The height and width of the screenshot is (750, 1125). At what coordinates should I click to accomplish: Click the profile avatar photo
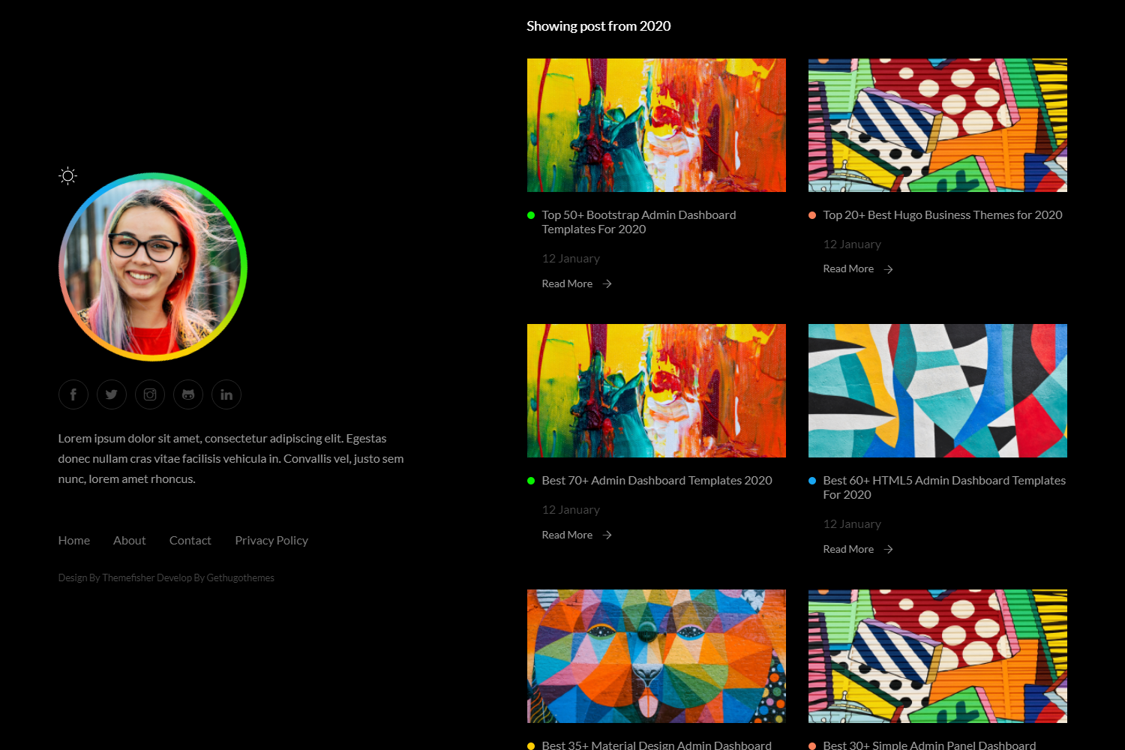pos(153,267)
